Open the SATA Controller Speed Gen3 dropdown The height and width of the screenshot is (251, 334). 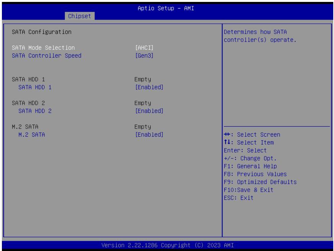click(144, 55)
